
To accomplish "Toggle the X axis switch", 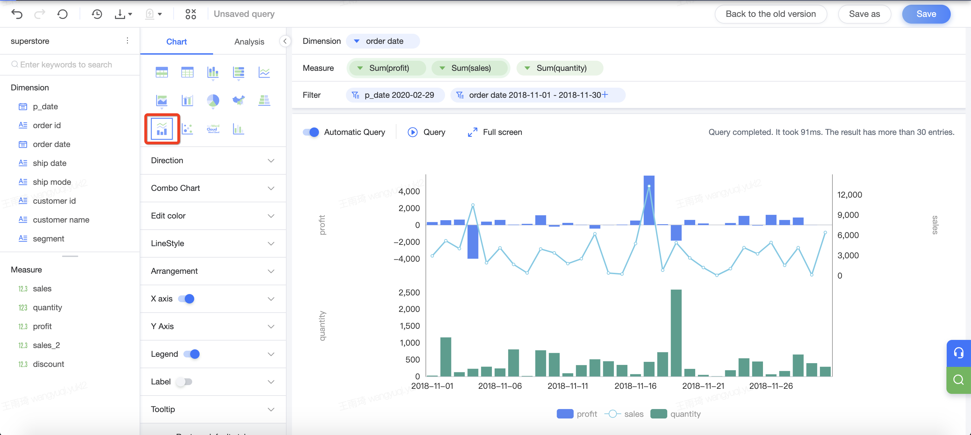I will pyautogui.click(x=186, y=298).
